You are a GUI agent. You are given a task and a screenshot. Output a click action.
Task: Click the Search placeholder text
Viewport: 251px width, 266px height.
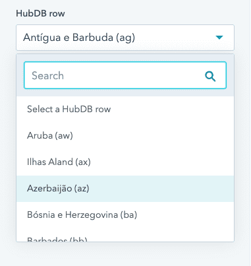click(47, 76)
